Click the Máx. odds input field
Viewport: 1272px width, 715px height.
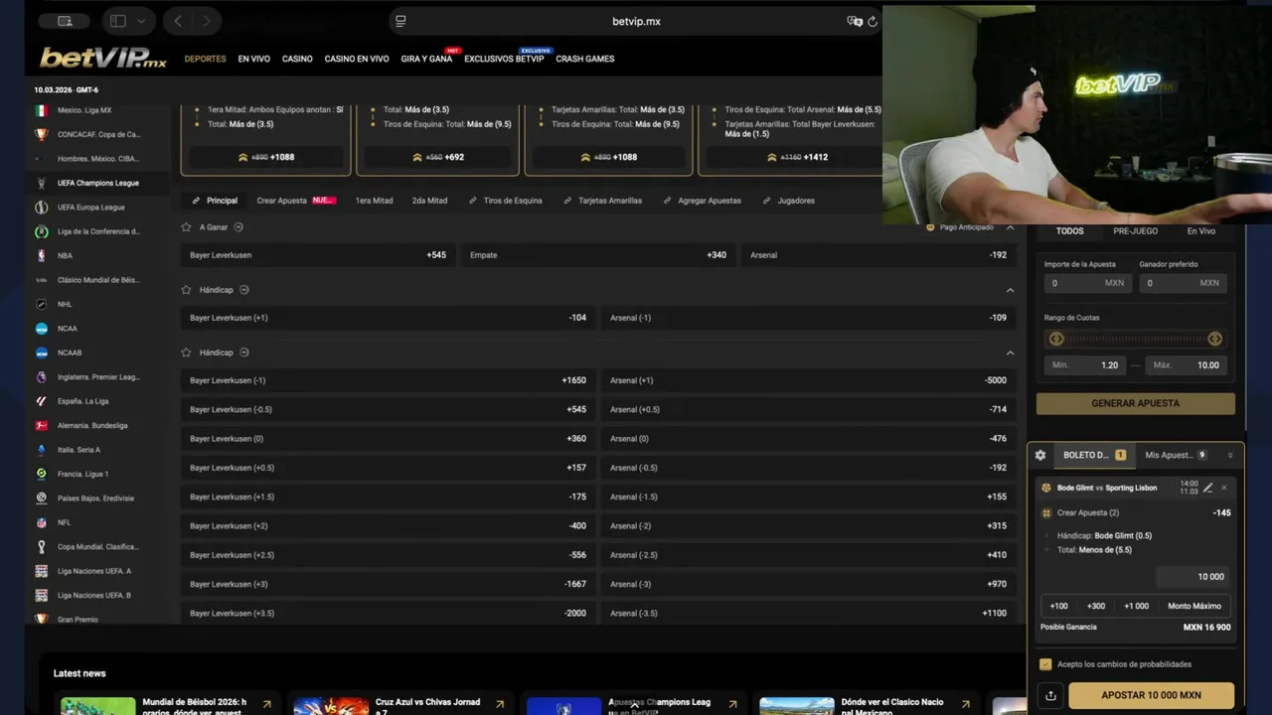pos(1186,365)
